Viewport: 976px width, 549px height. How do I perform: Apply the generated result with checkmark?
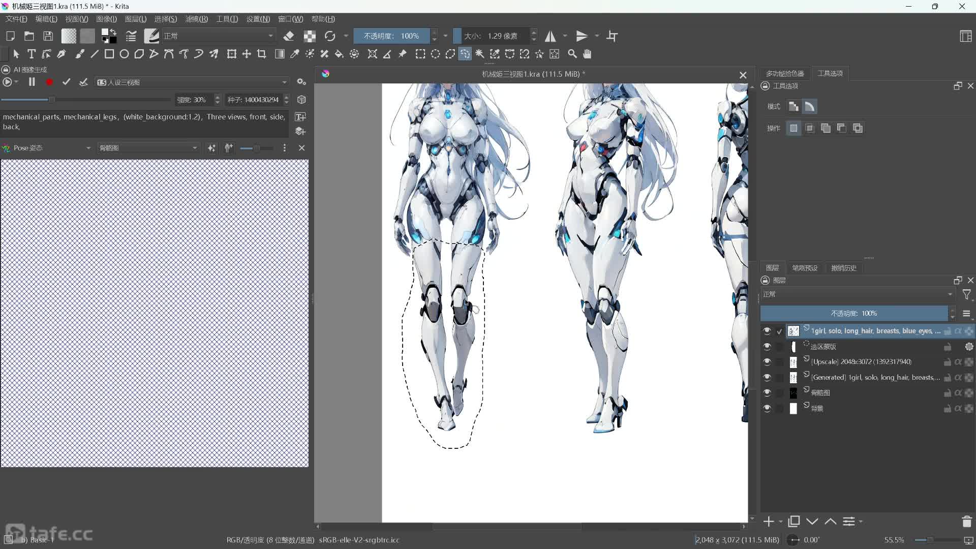click(66, 82)
